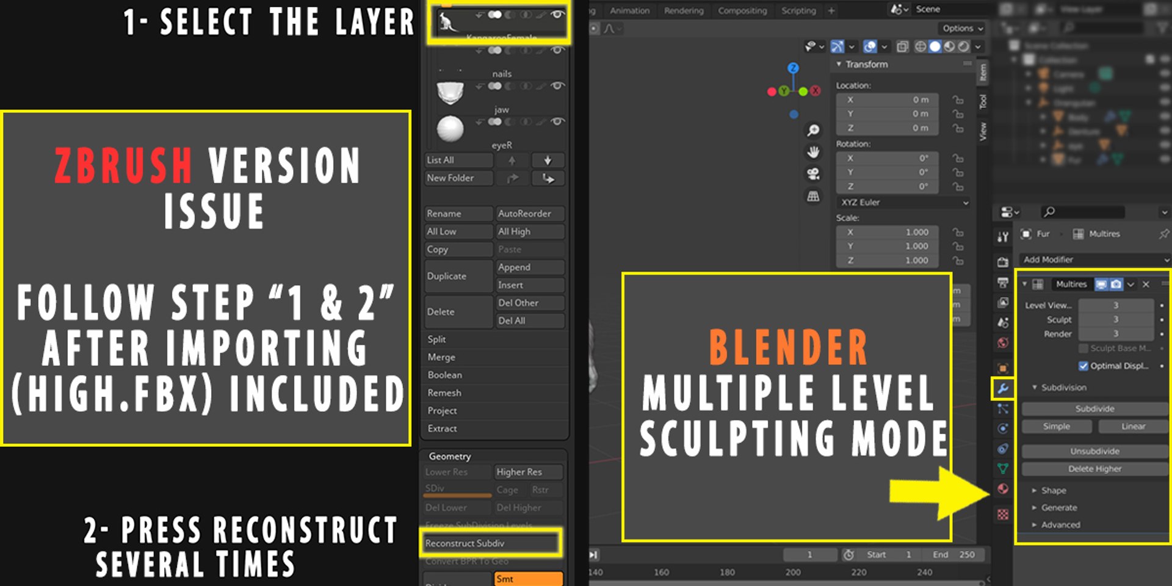The width and height of the screenshot is (1172, 586).
Task: Open the Texture checker properties tab icon
Action: pos(1002,515)
